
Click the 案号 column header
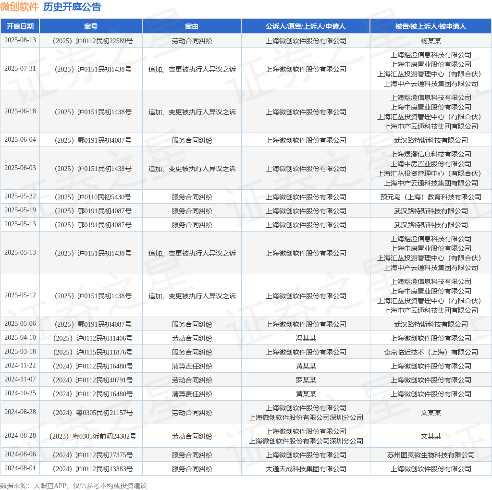click(91, 26)
